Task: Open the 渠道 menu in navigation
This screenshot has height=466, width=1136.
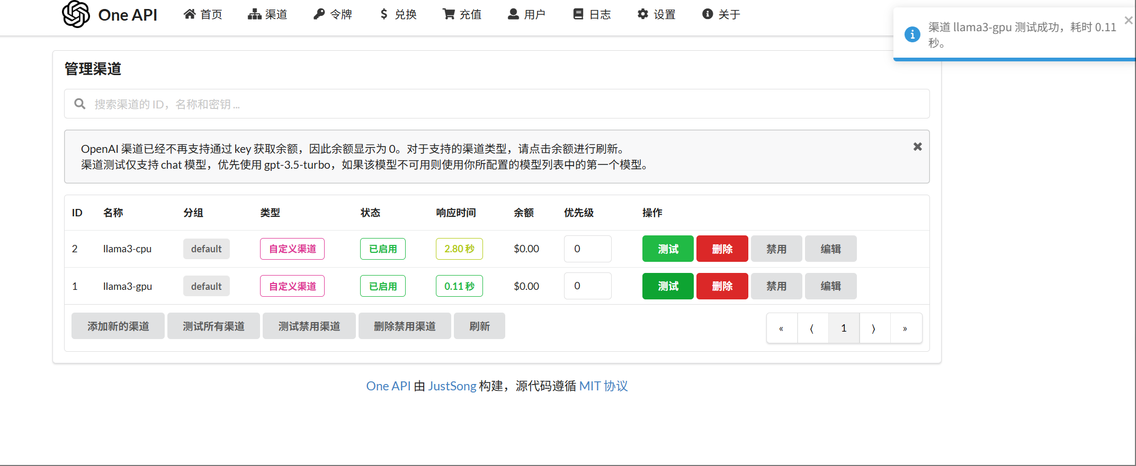Action: tap(267, 14)
